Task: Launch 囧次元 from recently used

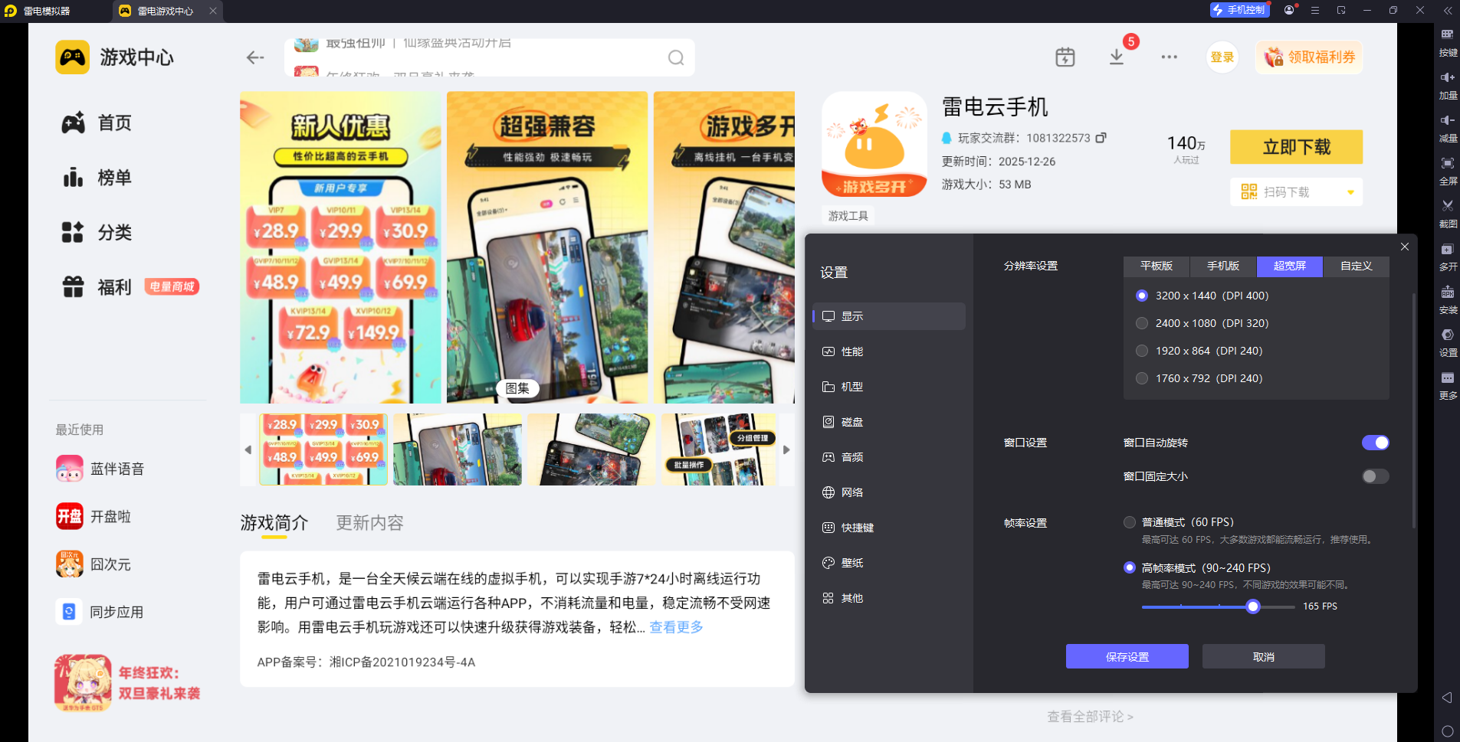Action: click(94, 564)
